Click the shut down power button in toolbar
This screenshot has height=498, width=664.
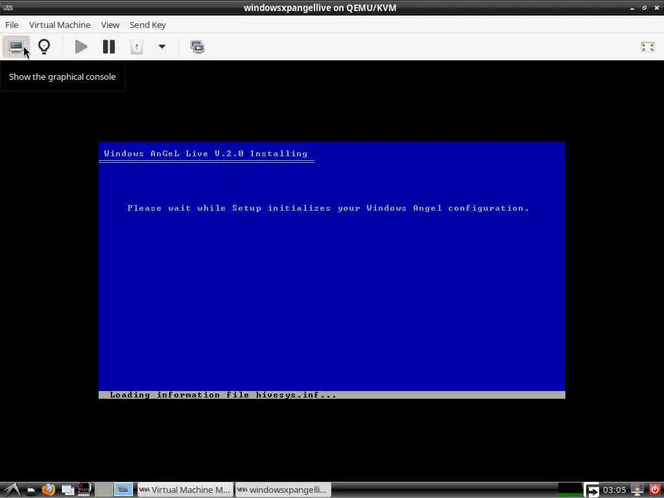[137, 47]
